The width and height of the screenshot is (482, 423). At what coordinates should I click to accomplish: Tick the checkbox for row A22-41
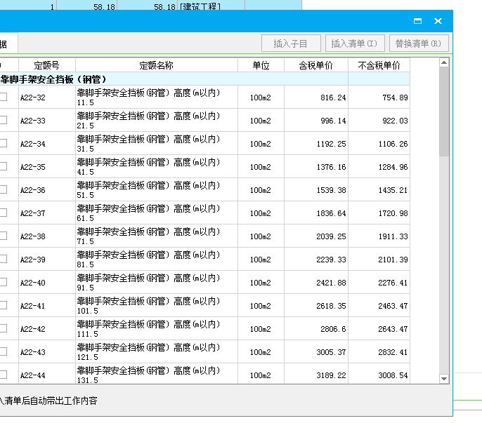(4, 305)
